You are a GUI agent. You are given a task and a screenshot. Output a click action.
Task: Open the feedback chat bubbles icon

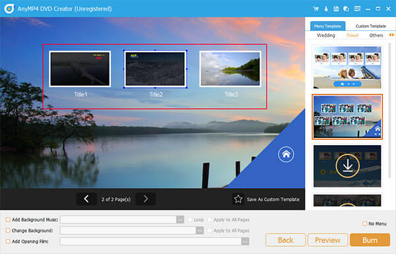coord(346,9)
